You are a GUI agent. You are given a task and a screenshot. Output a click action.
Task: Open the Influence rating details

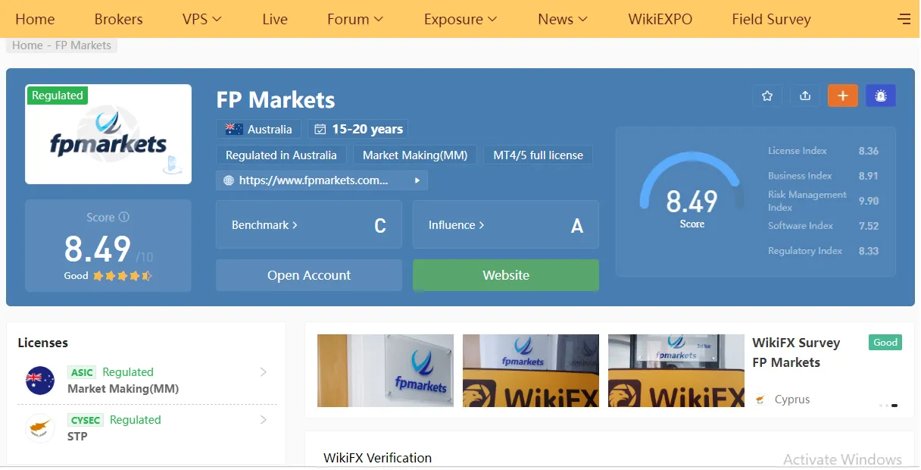point(506,224)
